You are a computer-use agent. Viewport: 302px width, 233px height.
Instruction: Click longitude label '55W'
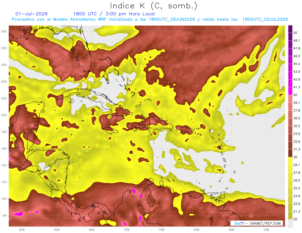click(x=267, y=230)
